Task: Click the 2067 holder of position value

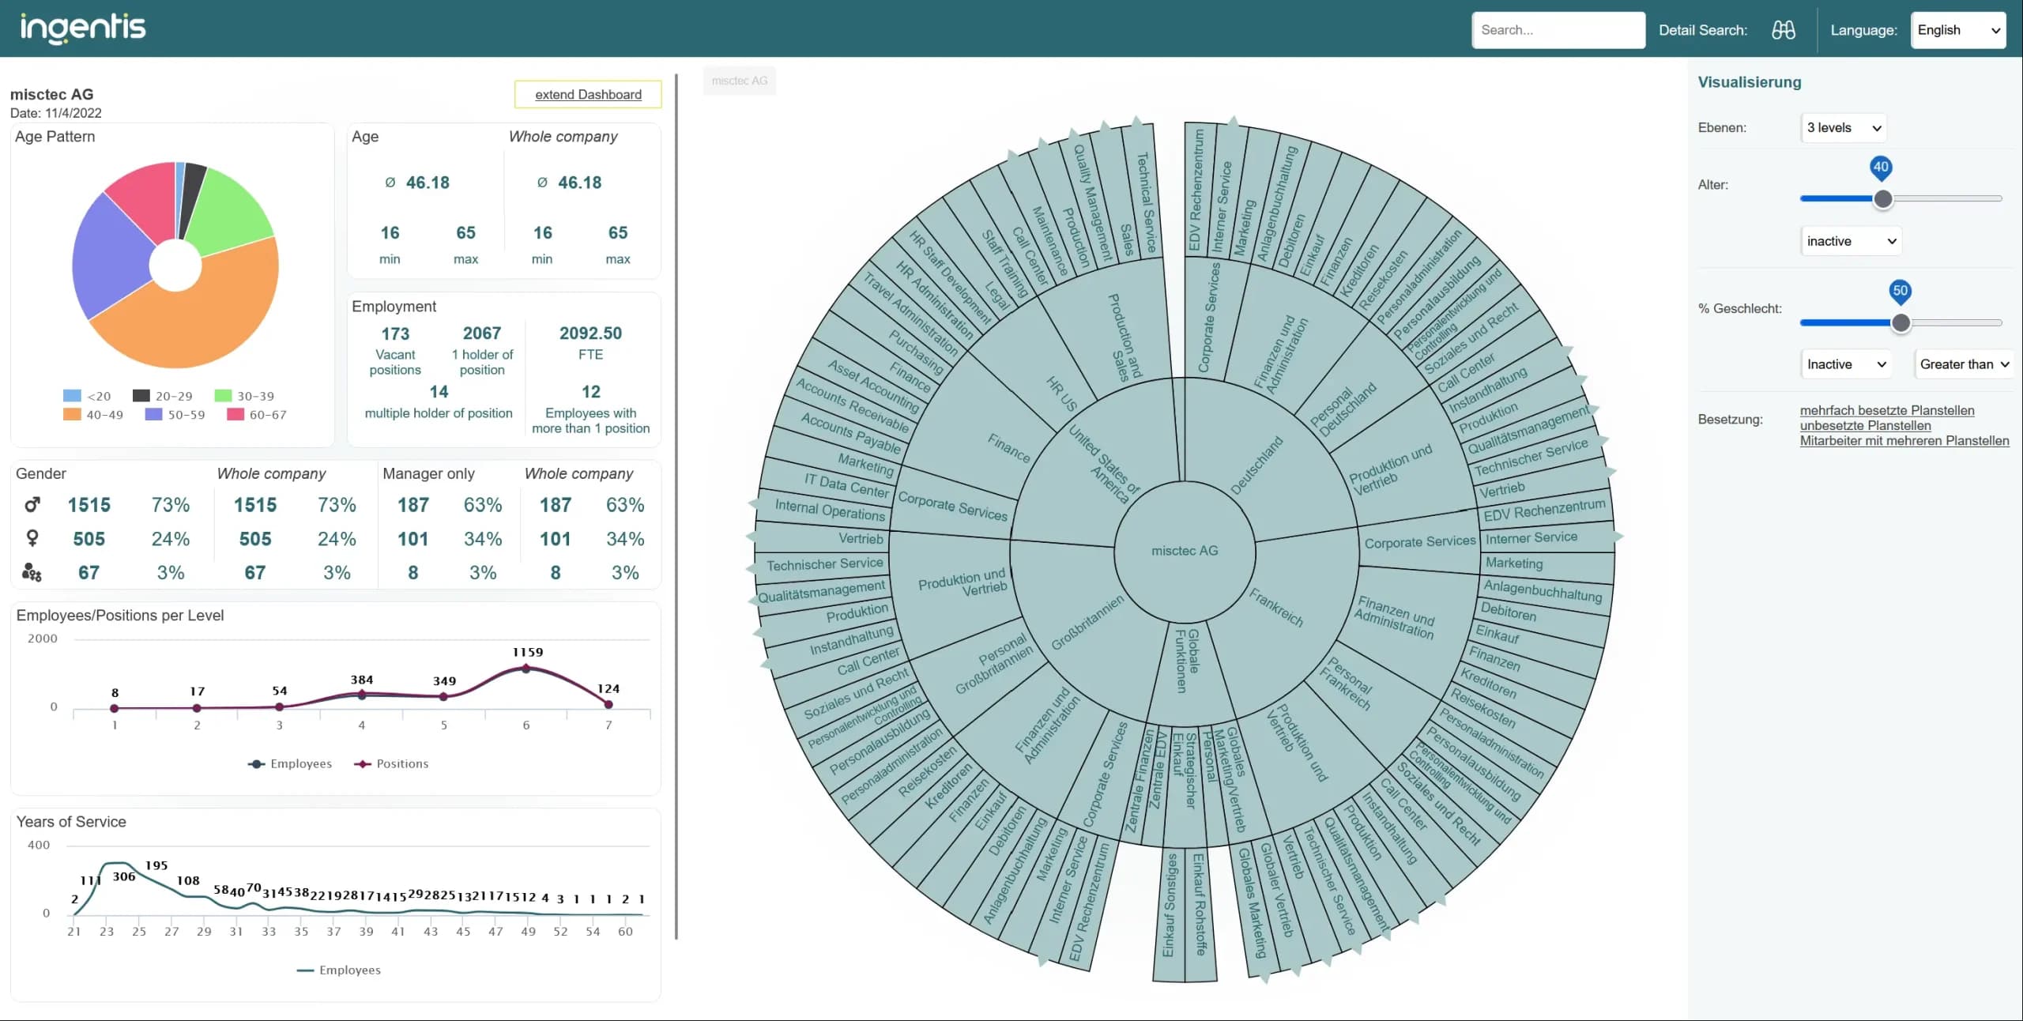Action: pos(482,333)
